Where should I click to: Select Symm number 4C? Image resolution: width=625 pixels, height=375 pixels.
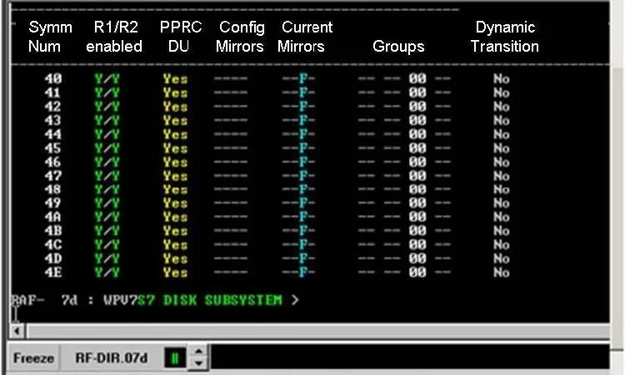coord(53,245)
